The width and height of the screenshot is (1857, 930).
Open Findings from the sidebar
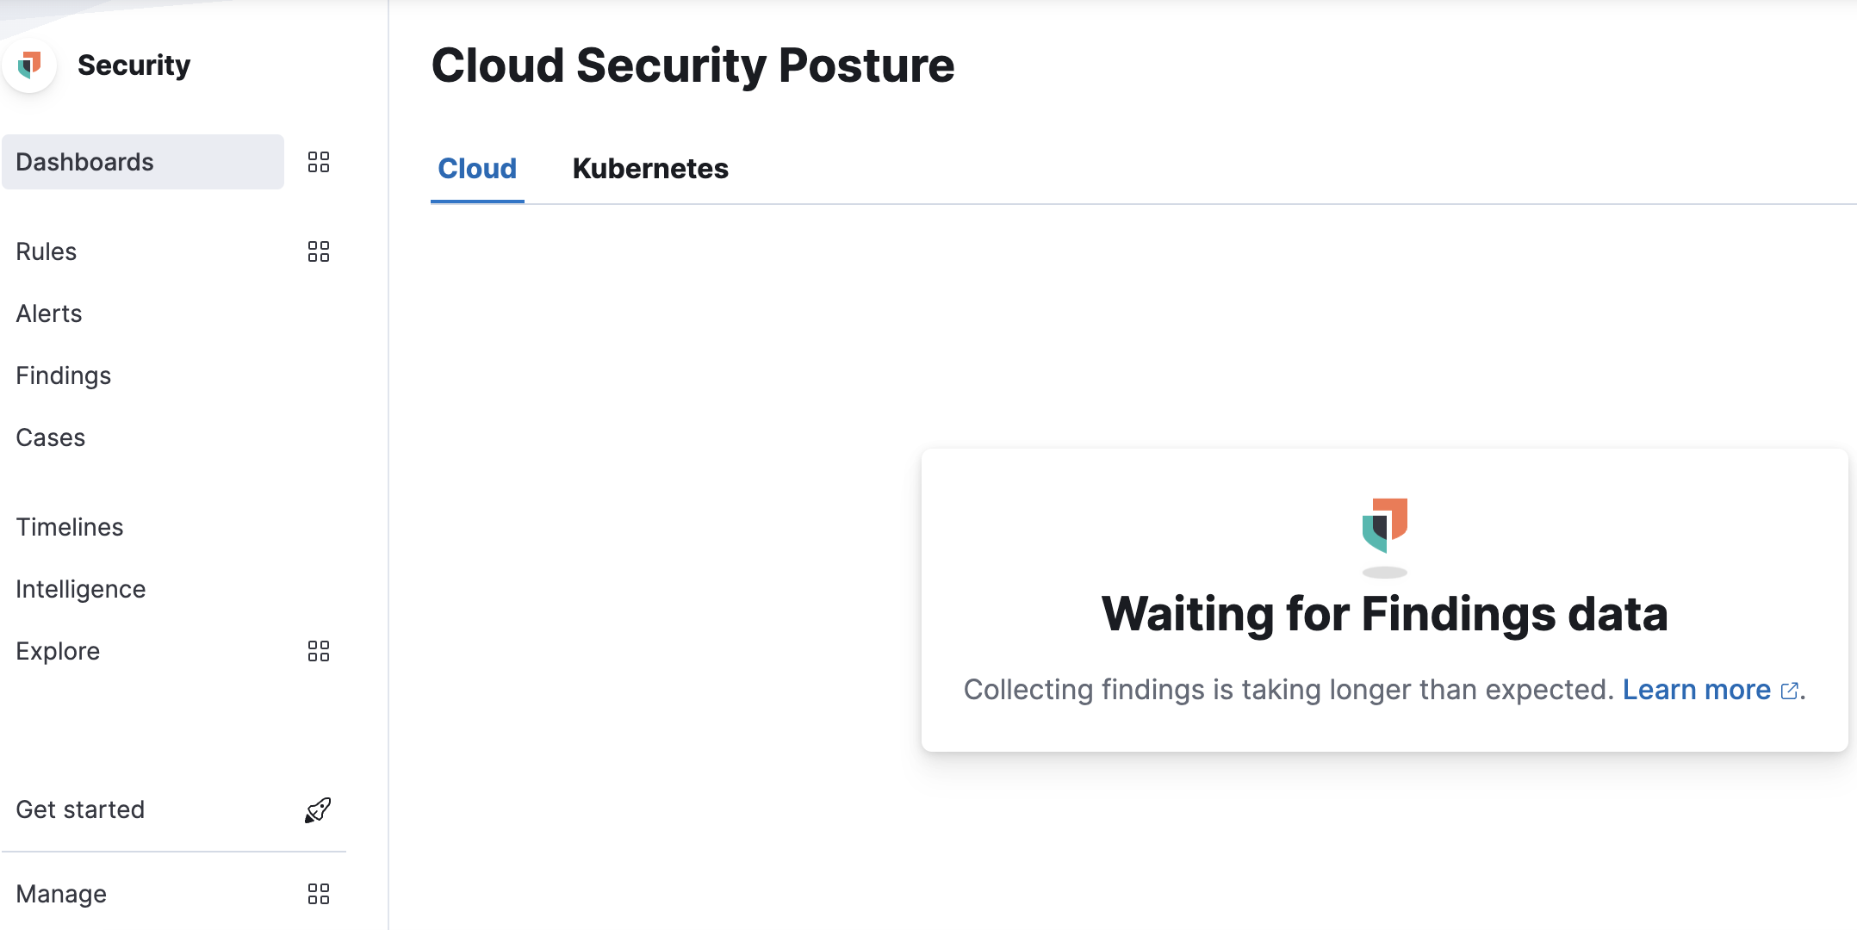point(64,375)
